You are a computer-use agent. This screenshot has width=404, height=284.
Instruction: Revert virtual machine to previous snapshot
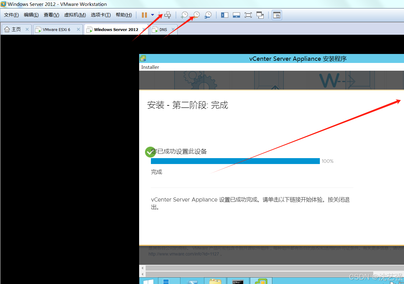(196, 15)
